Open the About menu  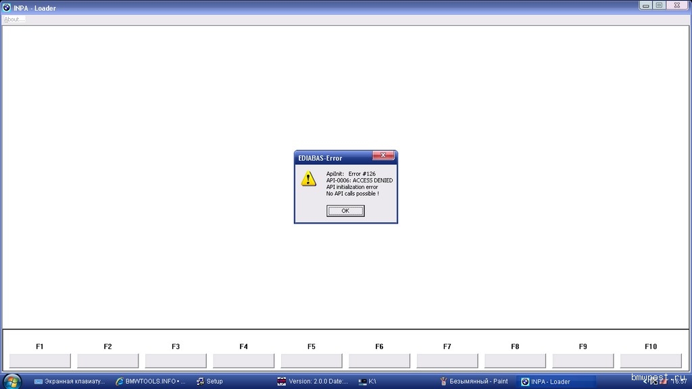click(14, 19)
